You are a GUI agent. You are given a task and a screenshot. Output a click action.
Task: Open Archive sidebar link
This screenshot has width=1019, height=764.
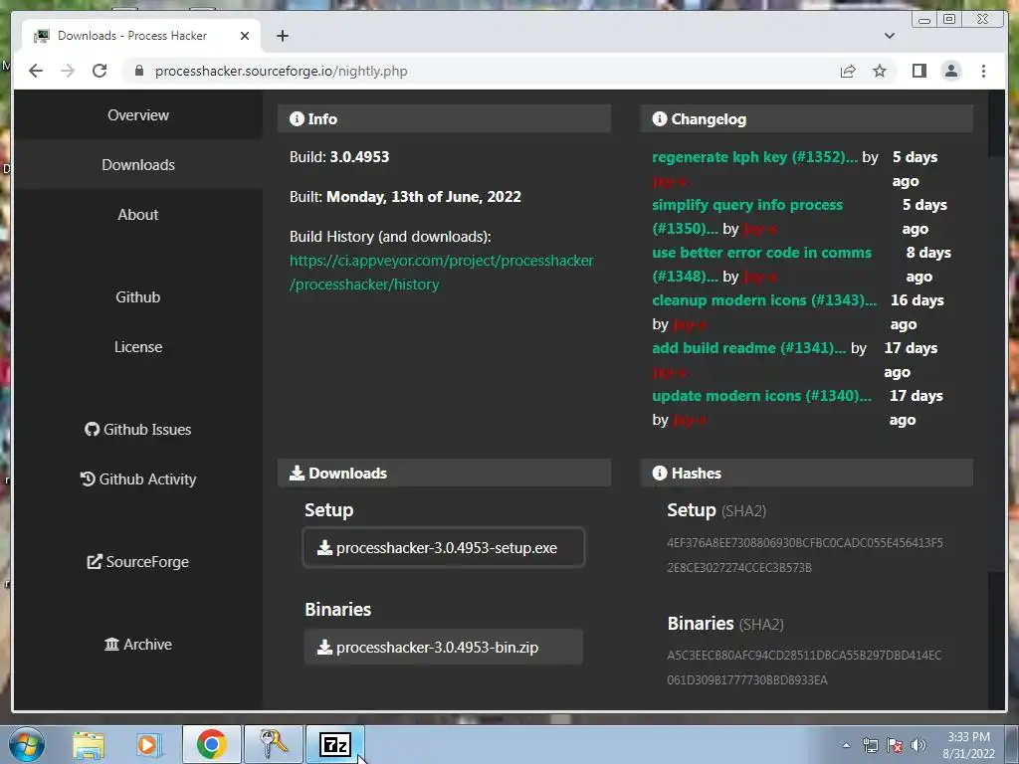tap(137, 645)
